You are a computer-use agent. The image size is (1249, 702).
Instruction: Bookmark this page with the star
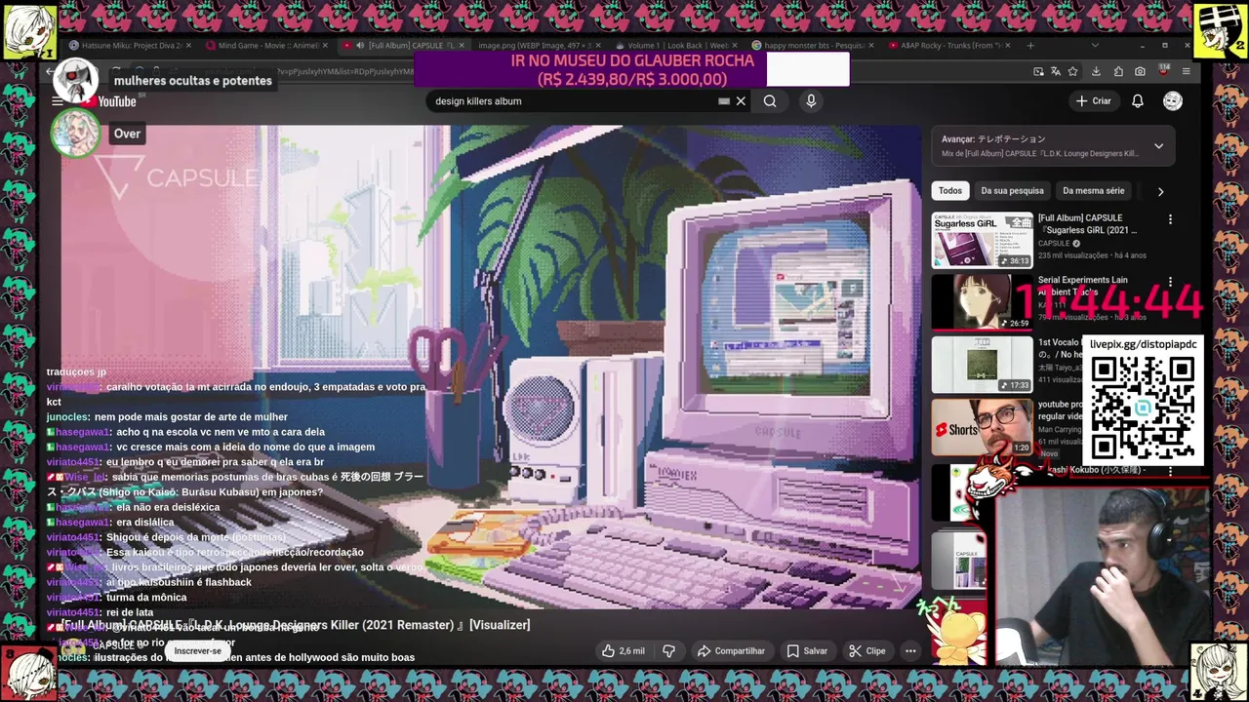tap(1073, 71)
